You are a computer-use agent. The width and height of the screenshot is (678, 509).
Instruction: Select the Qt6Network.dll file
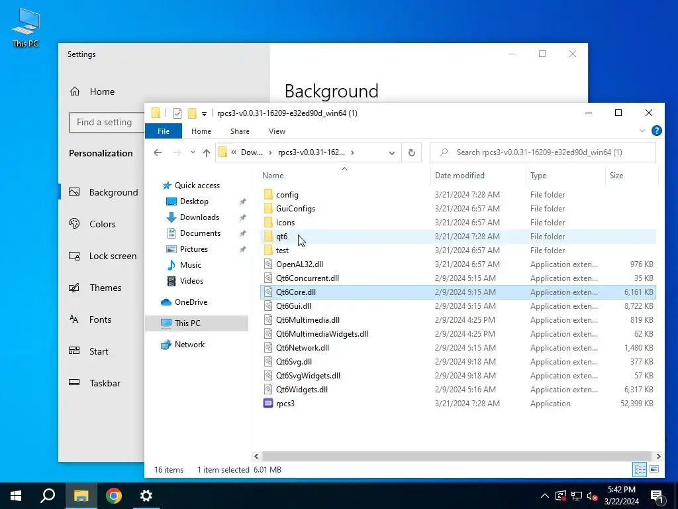point(302,347)
